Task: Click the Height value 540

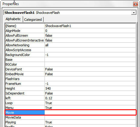Action: tap(90, 88)
